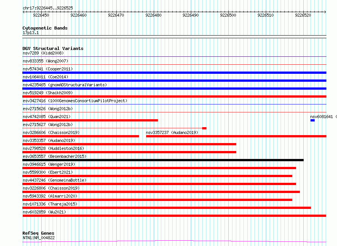This screenshot has width=337, height=246.
Task: Click the Cytogenetic Bands track heading
Action: (45, 28)
